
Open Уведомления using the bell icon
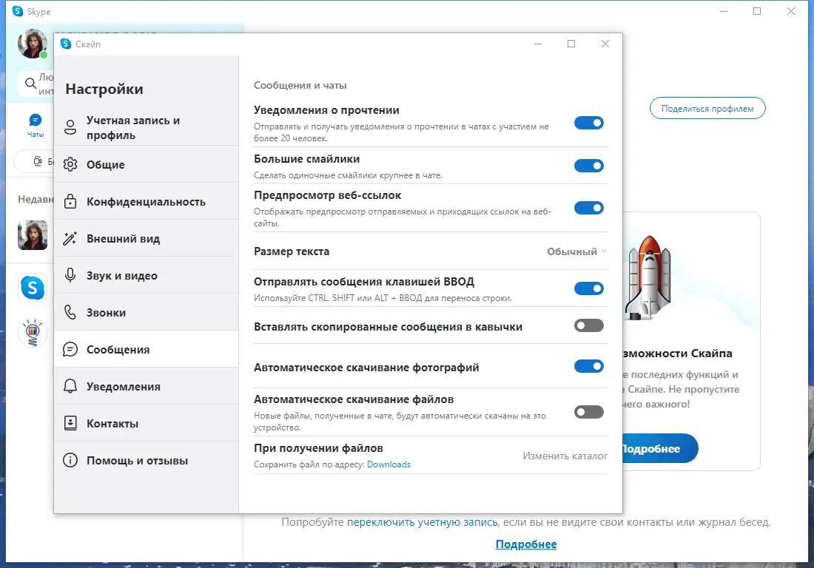70,386
